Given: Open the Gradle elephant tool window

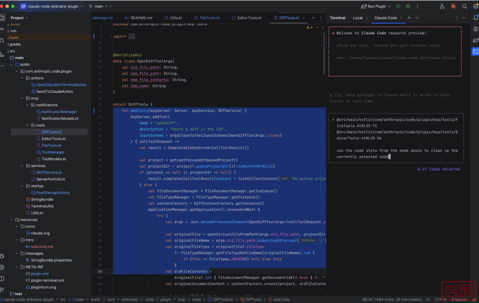Looking at the screenshot, I should [x=475, y=40].
